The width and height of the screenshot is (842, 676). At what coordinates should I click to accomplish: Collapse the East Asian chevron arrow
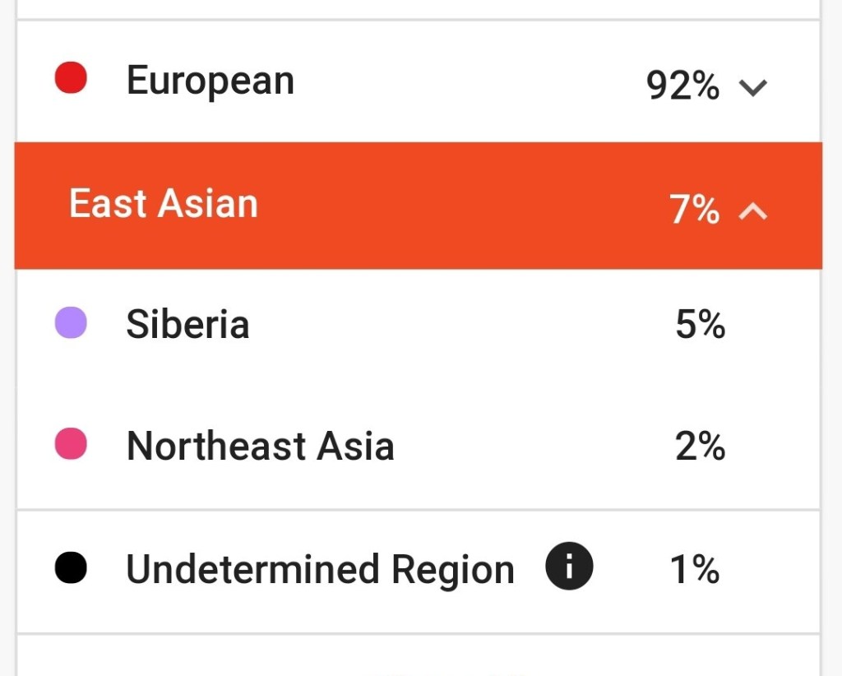click(753, 211)
